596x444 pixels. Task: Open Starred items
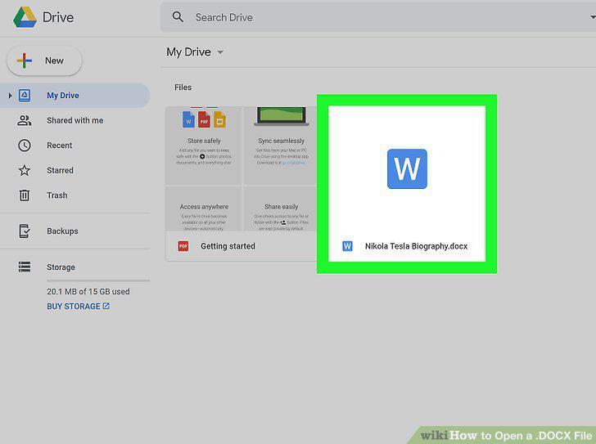[60, 170]
